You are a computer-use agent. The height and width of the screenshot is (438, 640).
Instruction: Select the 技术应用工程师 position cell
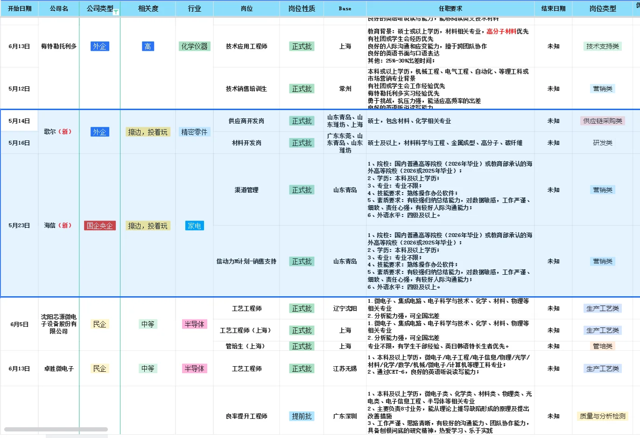[246, 46]
